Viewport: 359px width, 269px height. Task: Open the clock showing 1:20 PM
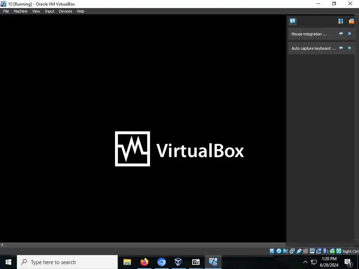click(329, 262)
